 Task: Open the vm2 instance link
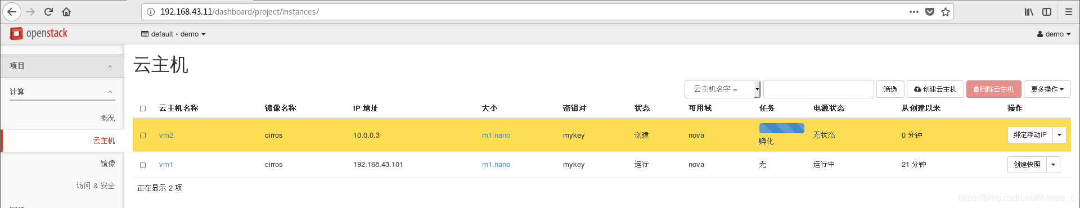pyautogui.click(x=166, y=135)
